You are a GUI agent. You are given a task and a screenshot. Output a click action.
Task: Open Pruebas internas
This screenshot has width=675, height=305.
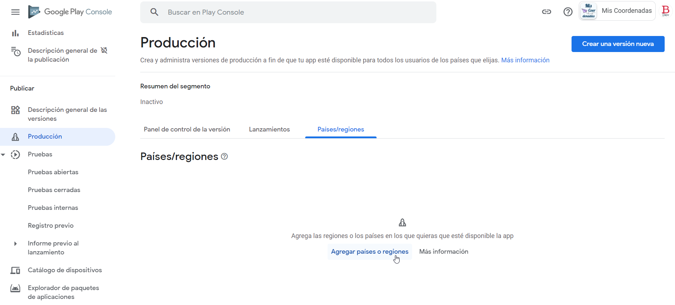tap(53, 208)
